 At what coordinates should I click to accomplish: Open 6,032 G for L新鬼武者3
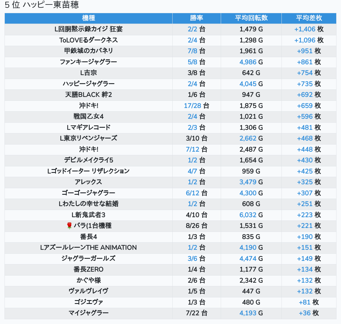(248, 215)
